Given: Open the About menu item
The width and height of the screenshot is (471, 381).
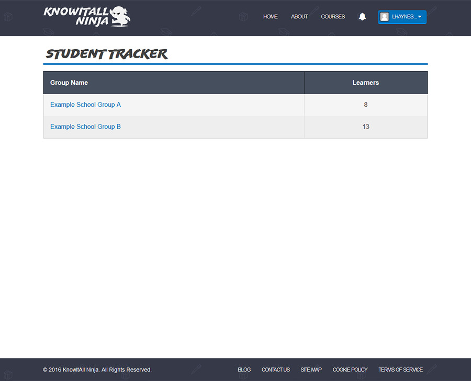Looking at the screenshot, I should click(x=299, y=17).
